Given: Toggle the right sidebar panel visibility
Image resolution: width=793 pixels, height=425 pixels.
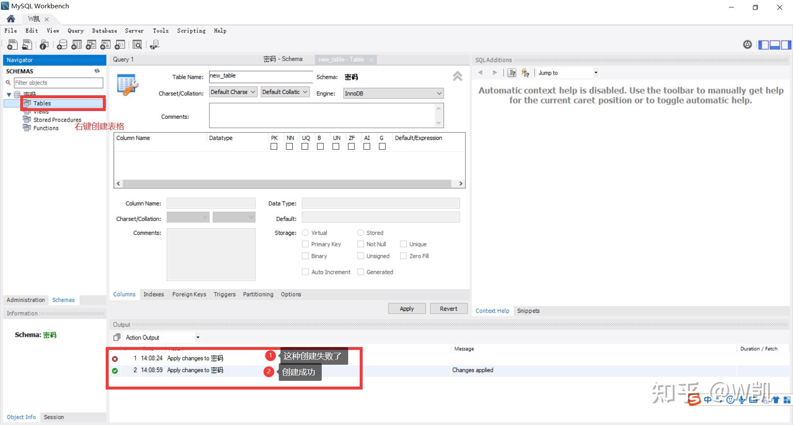Looking at the screenshot, I should click(x=786, y=45).
